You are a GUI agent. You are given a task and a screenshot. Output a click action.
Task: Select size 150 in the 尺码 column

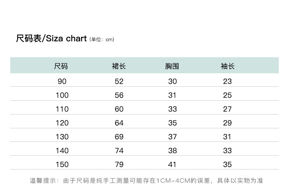pos(62,164)
